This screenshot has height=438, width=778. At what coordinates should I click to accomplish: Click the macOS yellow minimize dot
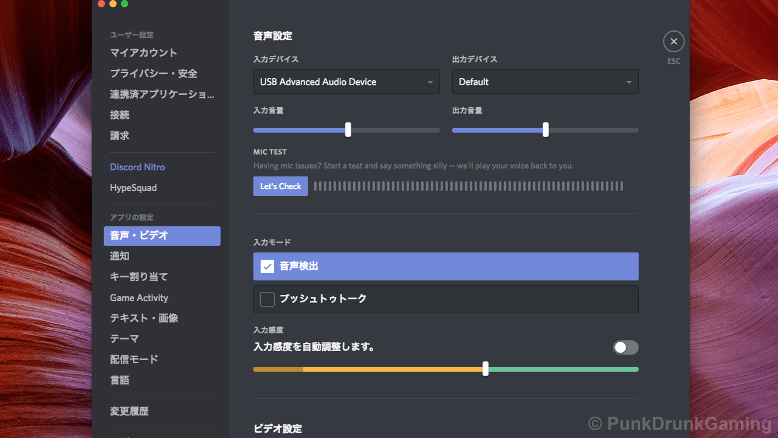tap(113, 4)
